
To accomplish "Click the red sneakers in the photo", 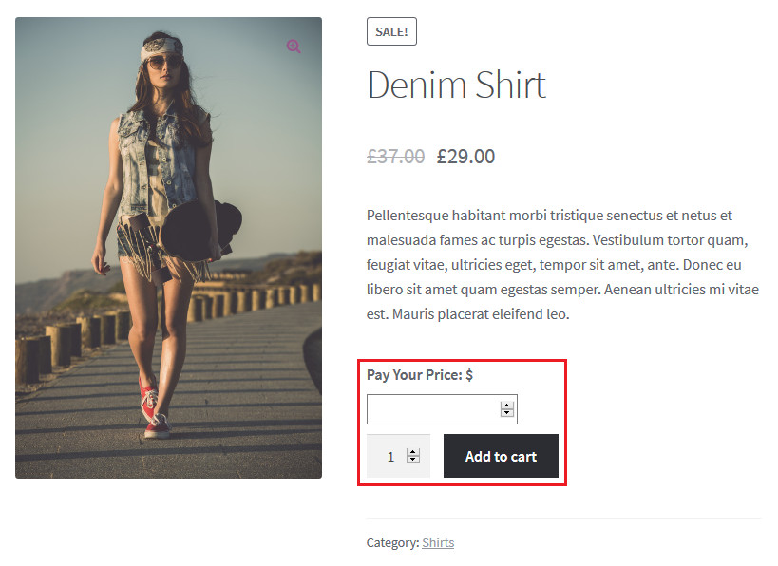I will [152, 406].
